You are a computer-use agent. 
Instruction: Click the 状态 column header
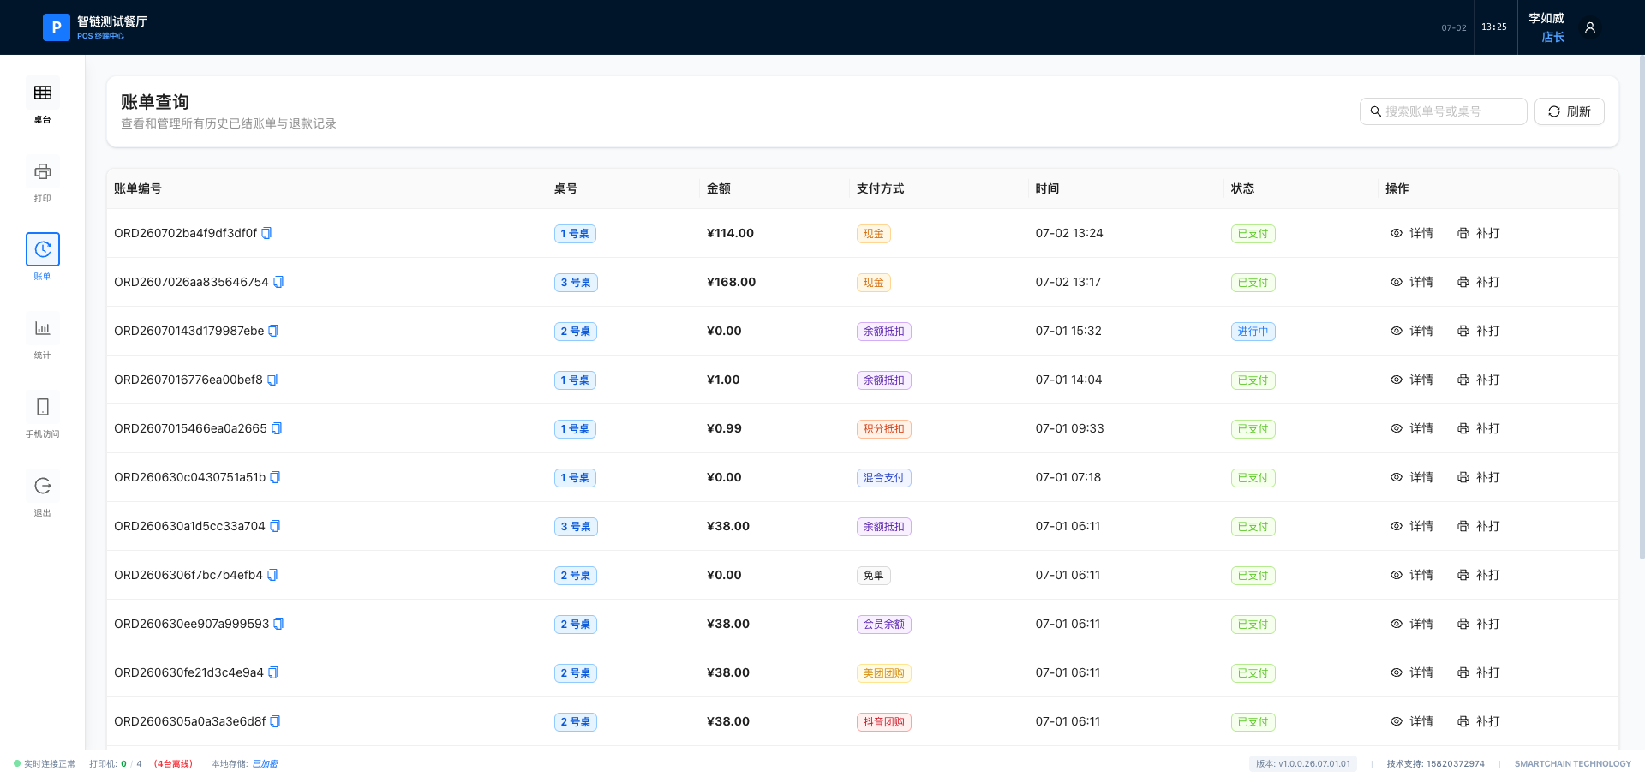coord(1242,188)
